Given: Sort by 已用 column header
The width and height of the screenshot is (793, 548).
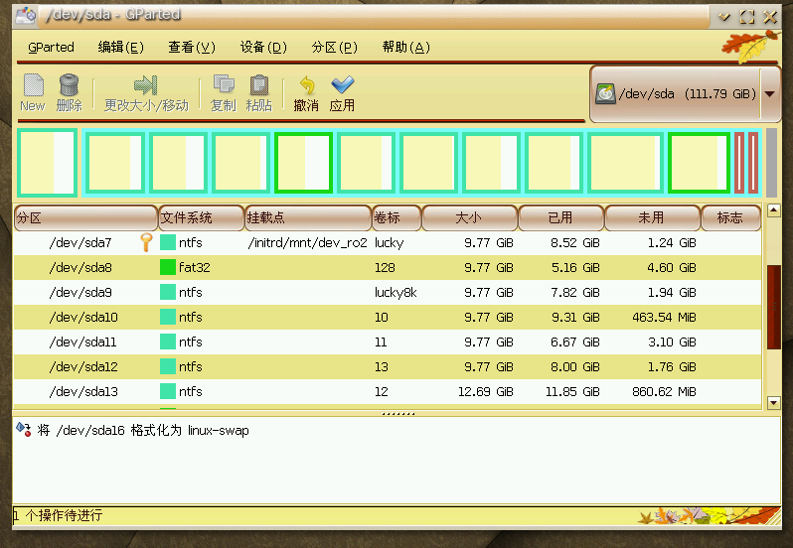Looking at the screenshot, I should 561,217.
